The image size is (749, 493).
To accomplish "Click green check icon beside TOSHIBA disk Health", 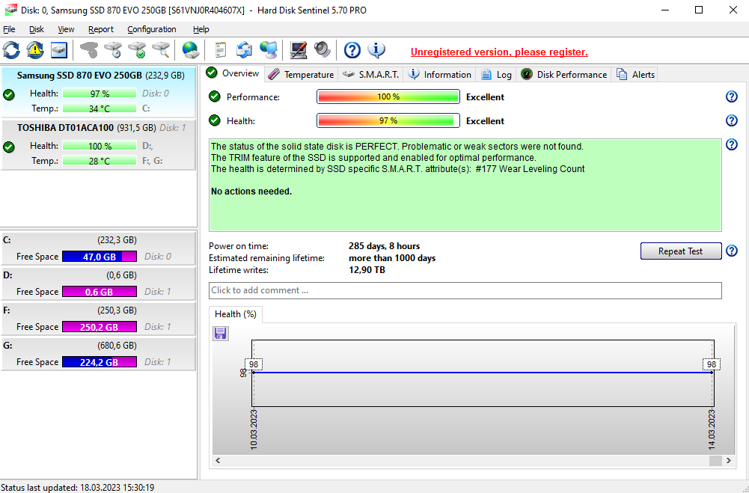I will (x=8, y=147).
